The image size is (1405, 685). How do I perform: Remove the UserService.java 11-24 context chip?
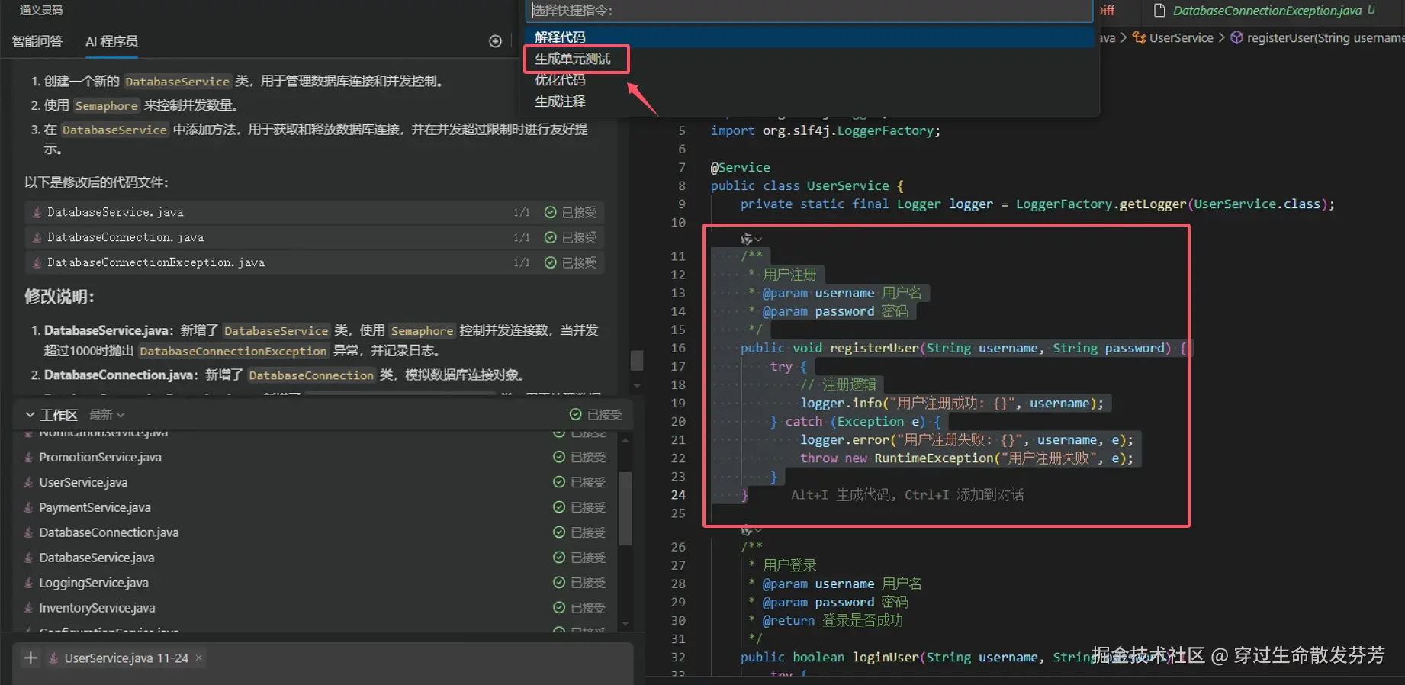pyautogui.click(x=199, y=658)
